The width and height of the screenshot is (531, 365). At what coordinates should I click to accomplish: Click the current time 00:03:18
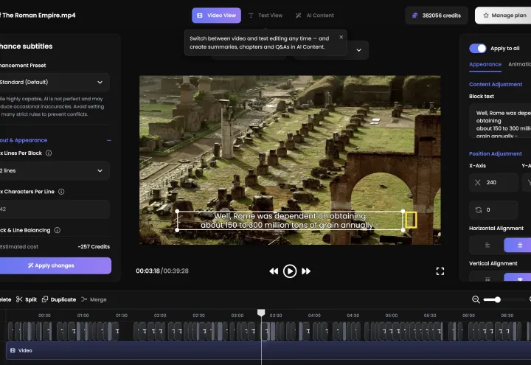tap(147, 271)
